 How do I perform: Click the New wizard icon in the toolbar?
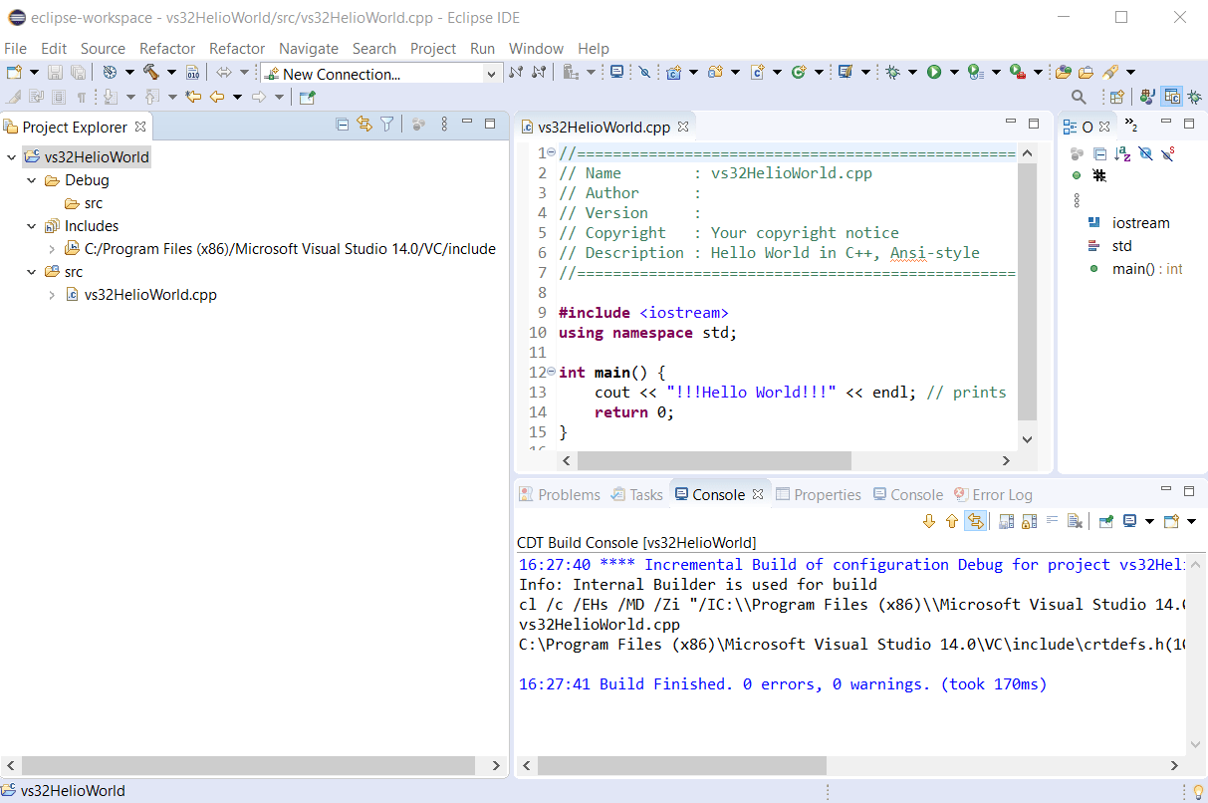point(14,73)
